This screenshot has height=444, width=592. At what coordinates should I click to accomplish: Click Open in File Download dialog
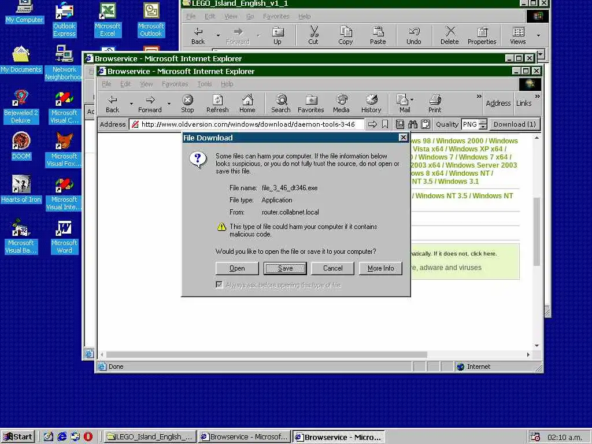(237, 268)
